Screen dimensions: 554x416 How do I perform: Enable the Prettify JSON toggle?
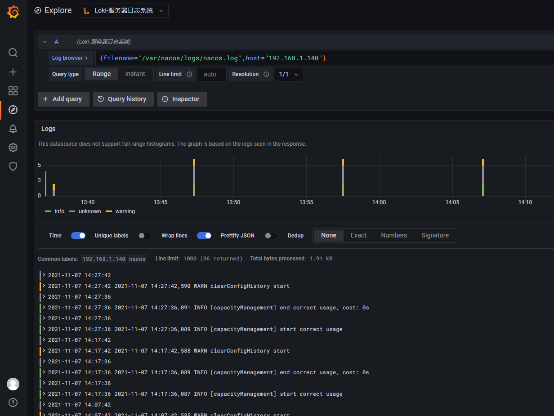272,235
